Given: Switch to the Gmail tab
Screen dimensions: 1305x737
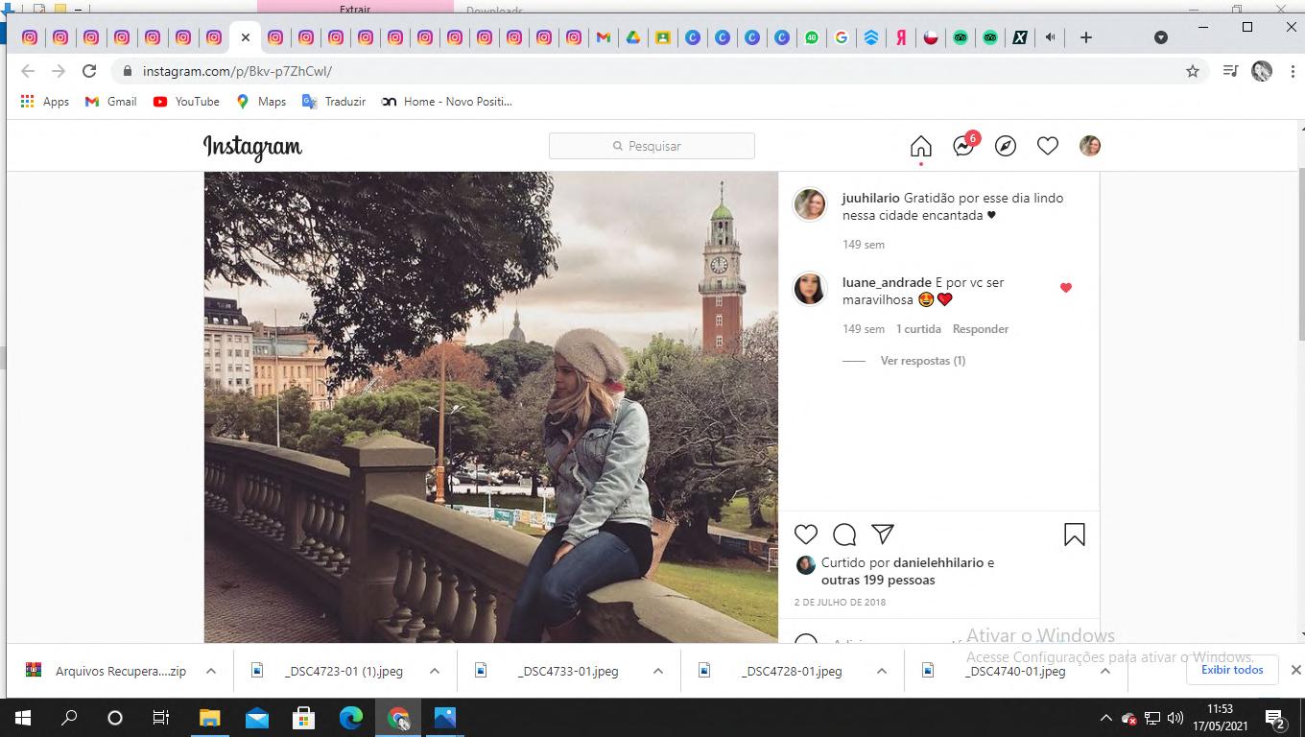Looking at the screenshot, I should click(x=603, y=37).
